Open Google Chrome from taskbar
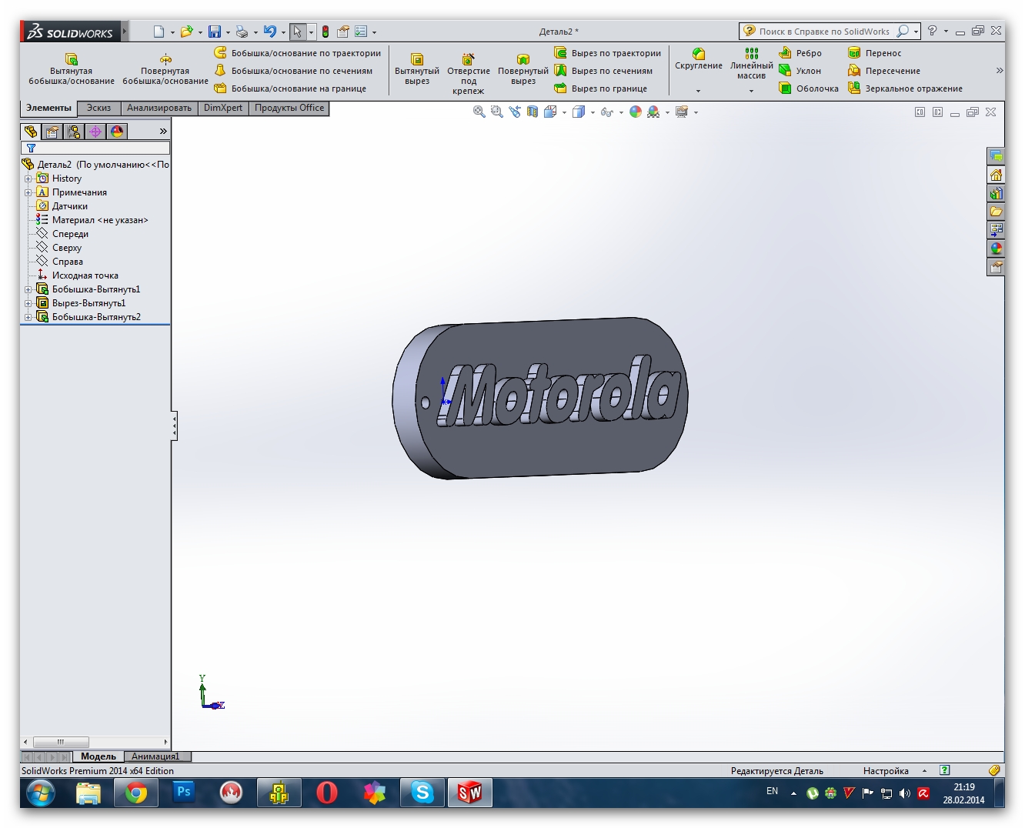The image size is (1025, 828). point(136,793)
